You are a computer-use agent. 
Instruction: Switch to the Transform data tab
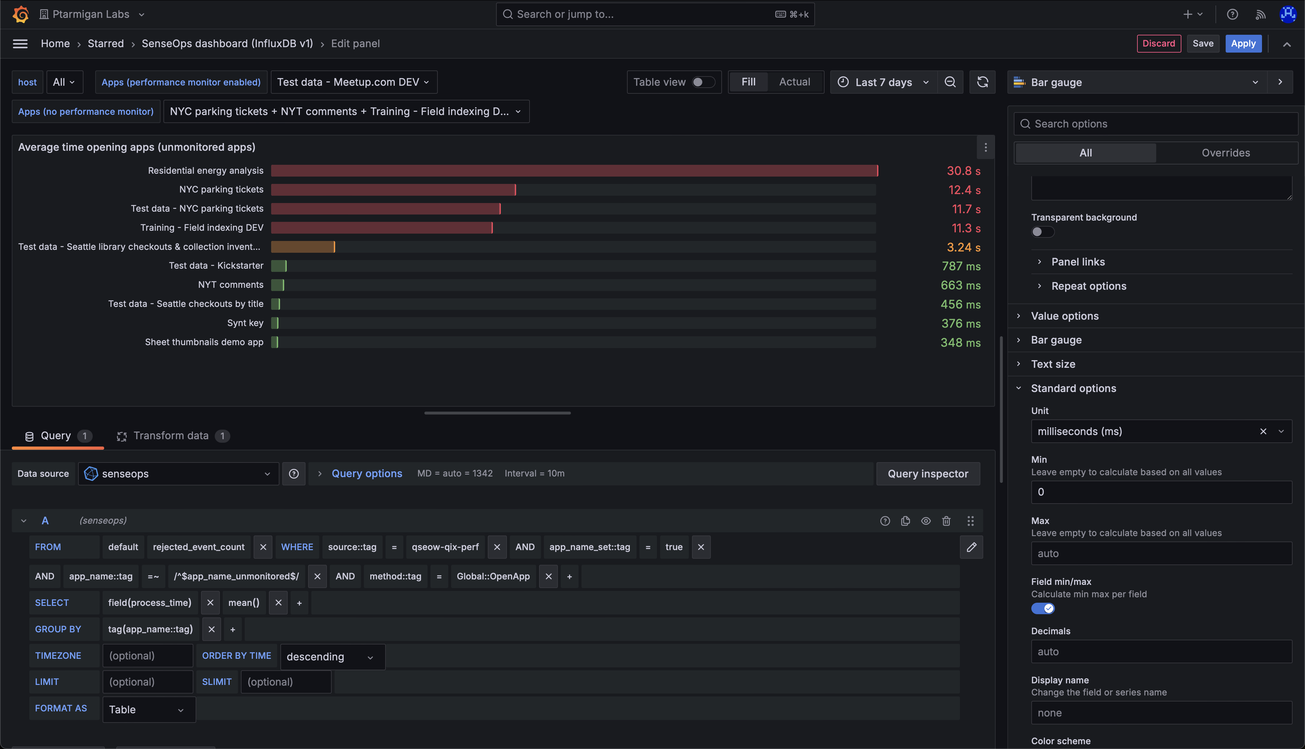(171, 435)
